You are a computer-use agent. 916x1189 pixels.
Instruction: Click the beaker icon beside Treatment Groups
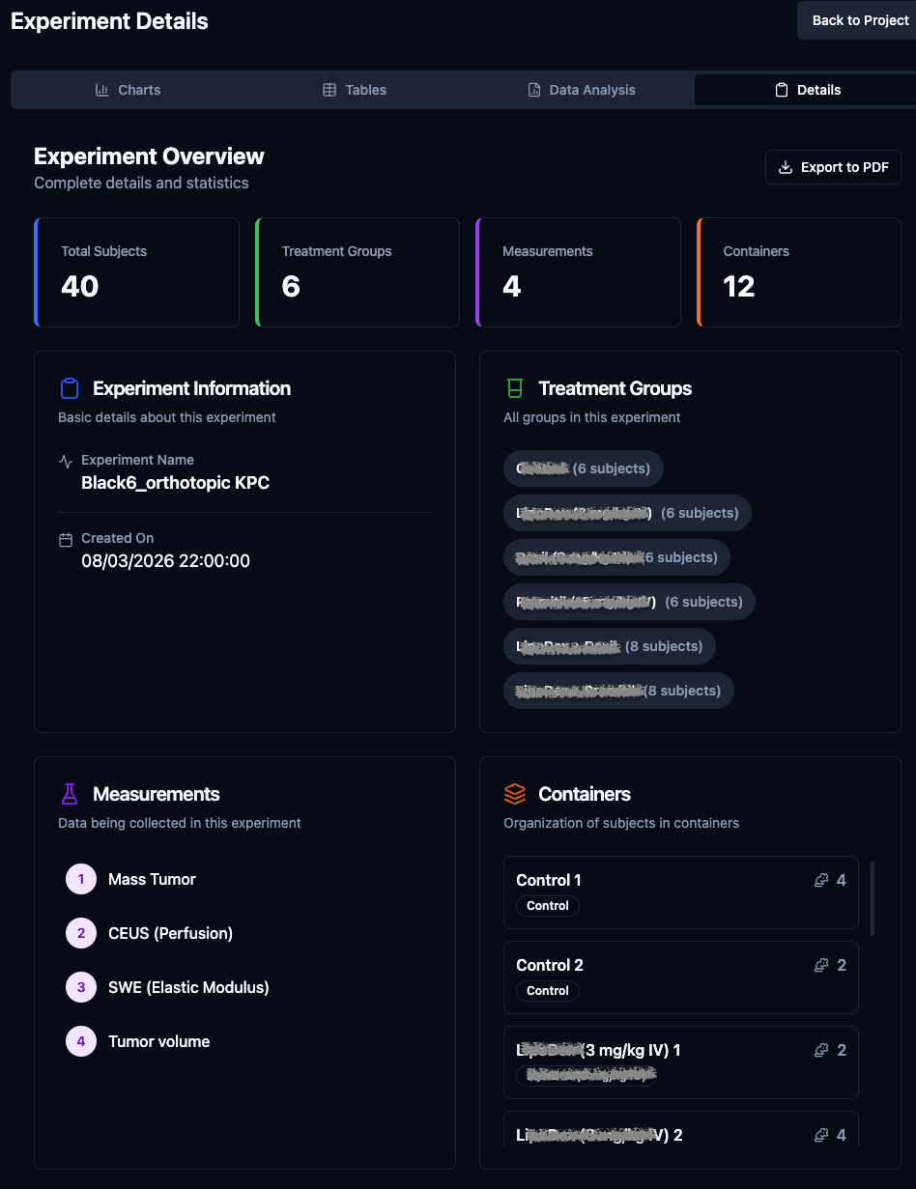[x=514, y=388]
